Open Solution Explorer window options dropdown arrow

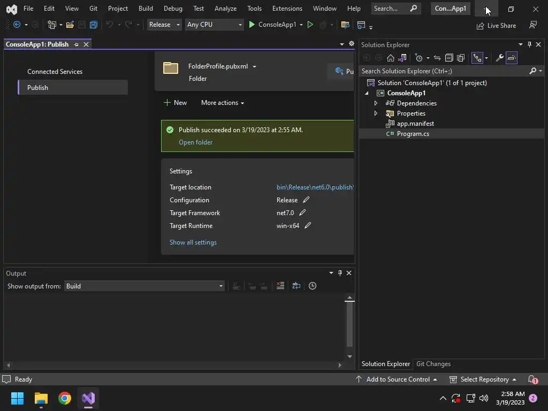pyautogui.click(x=520, y=44)
